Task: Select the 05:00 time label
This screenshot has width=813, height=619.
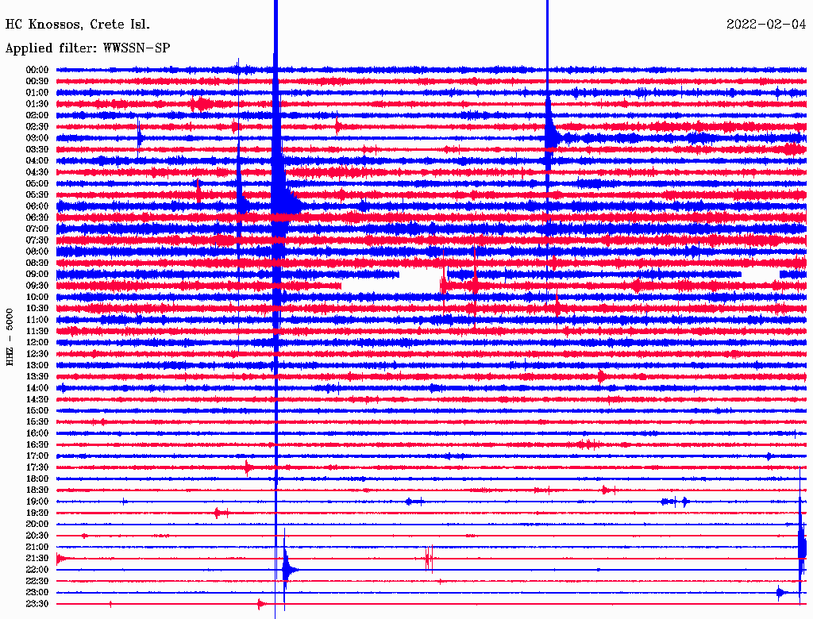Action: [x=37, y=183]
